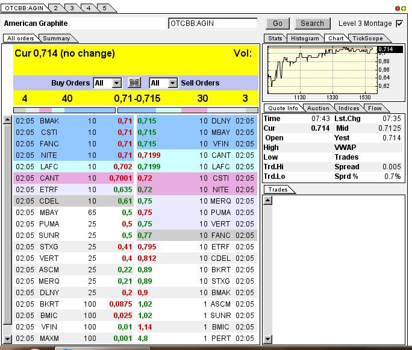The width and height of the screenshot is (412, 350).
Task: Click the OTCBB:AGIN symbol input field
Action: pos(213,23)
